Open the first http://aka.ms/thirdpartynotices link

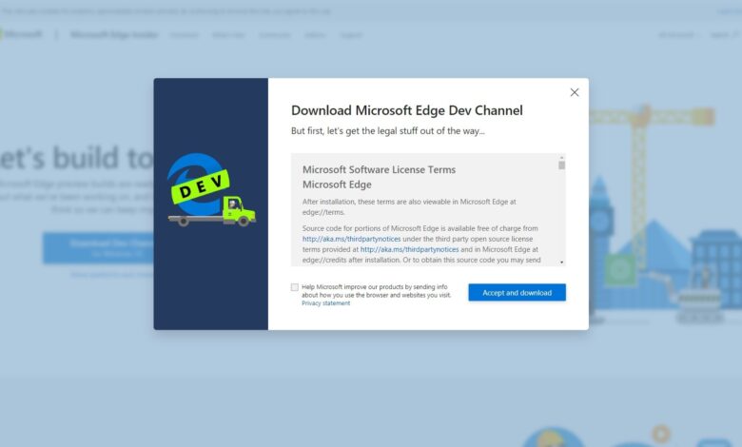pos(351,239)
